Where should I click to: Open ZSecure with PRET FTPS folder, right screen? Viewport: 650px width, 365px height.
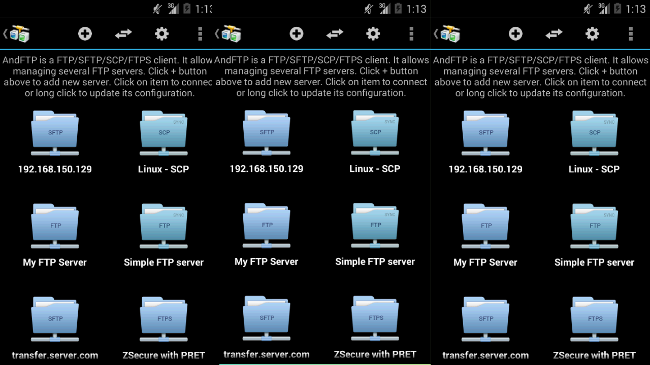594,320
